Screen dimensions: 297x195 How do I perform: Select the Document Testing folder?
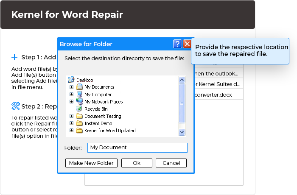point(103,116)
